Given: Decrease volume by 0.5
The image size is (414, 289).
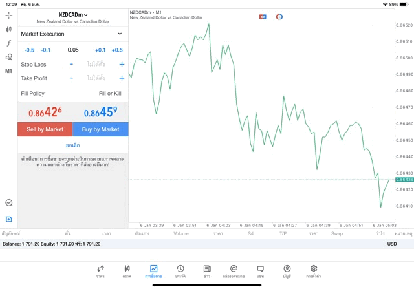Looking at the screenshot, I should pyautogui.click(x=29, y=50).
